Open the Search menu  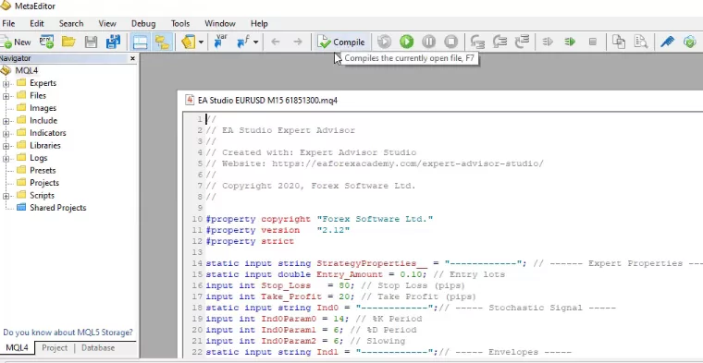71,24
